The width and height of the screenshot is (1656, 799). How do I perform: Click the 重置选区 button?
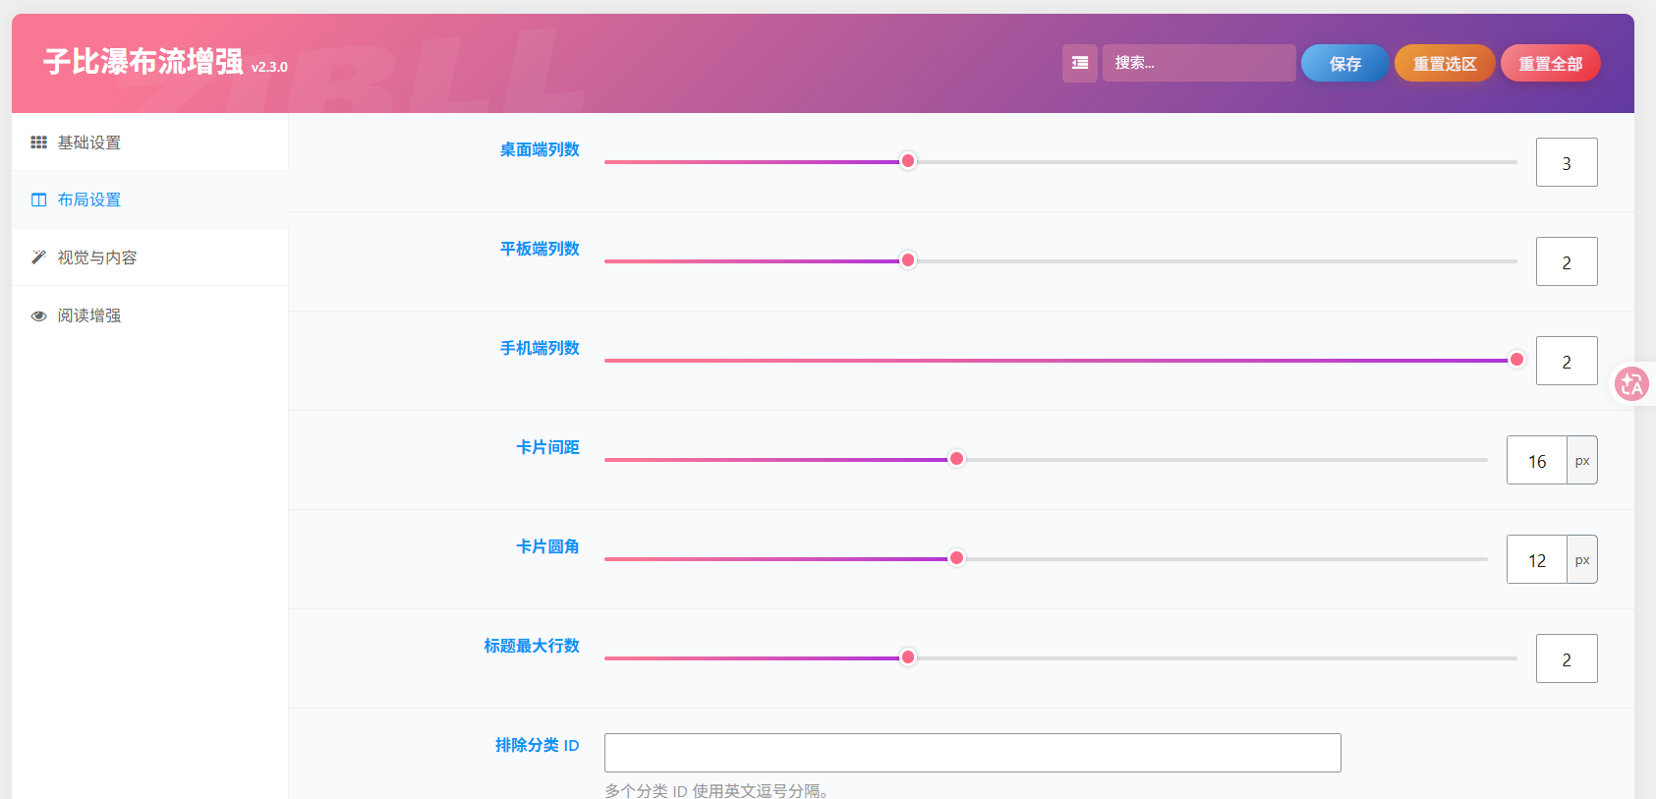1445,63
